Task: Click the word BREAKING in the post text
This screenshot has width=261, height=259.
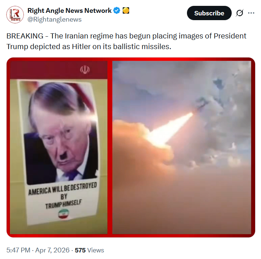Action: point(25,36)
